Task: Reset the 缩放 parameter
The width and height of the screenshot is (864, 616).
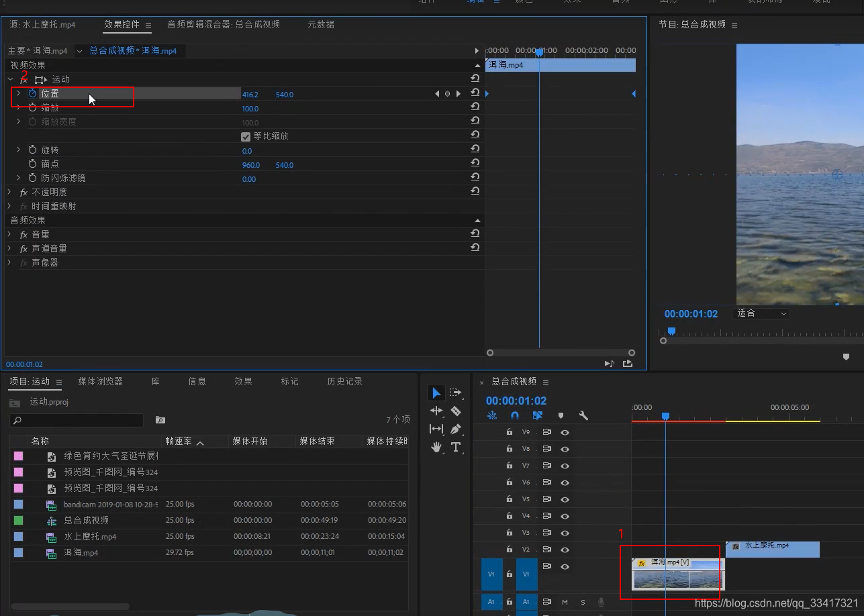Action: point(475,107)
